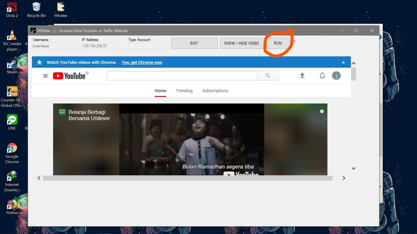
Task: Click the horizontal scroll right arrow
Action: (x=344, y=178)
